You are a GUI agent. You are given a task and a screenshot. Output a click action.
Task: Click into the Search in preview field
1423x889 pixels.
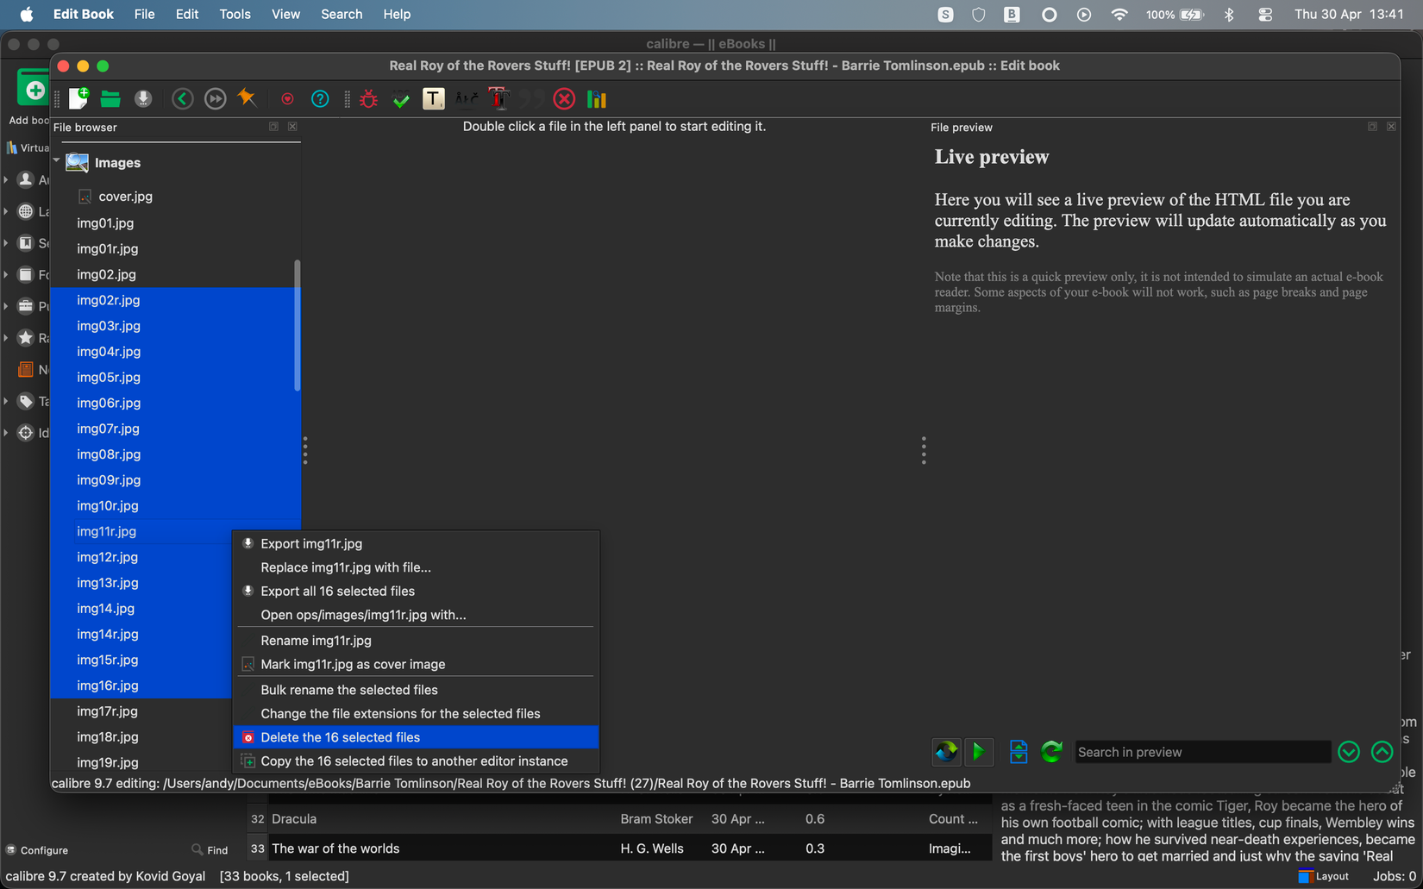pyautogui.click(x=1202, y=752)
